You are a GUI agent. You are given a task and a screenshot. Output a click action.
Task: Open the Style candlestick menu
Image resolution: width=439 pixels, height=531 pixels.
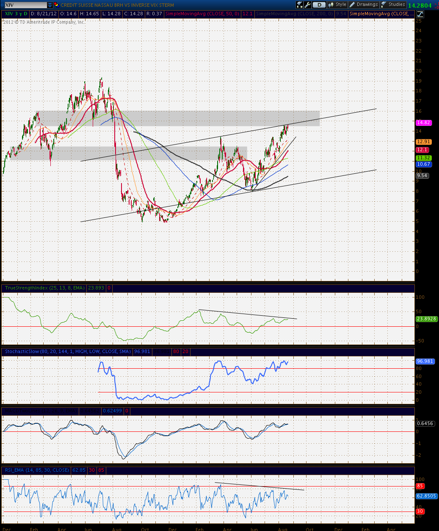[x=337, y=5]
